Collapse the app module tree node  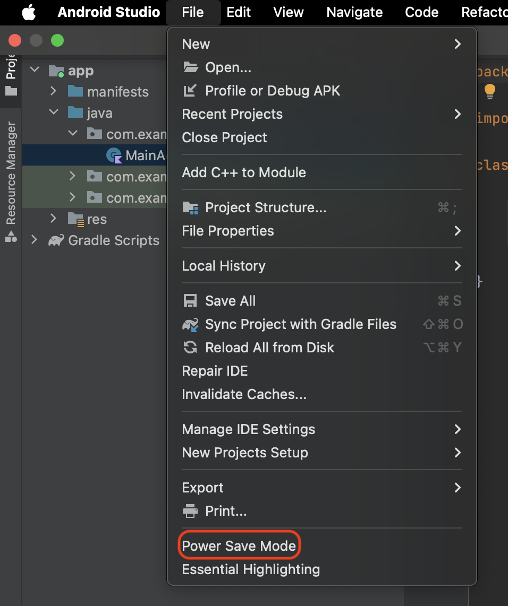[x=35, y=70]
